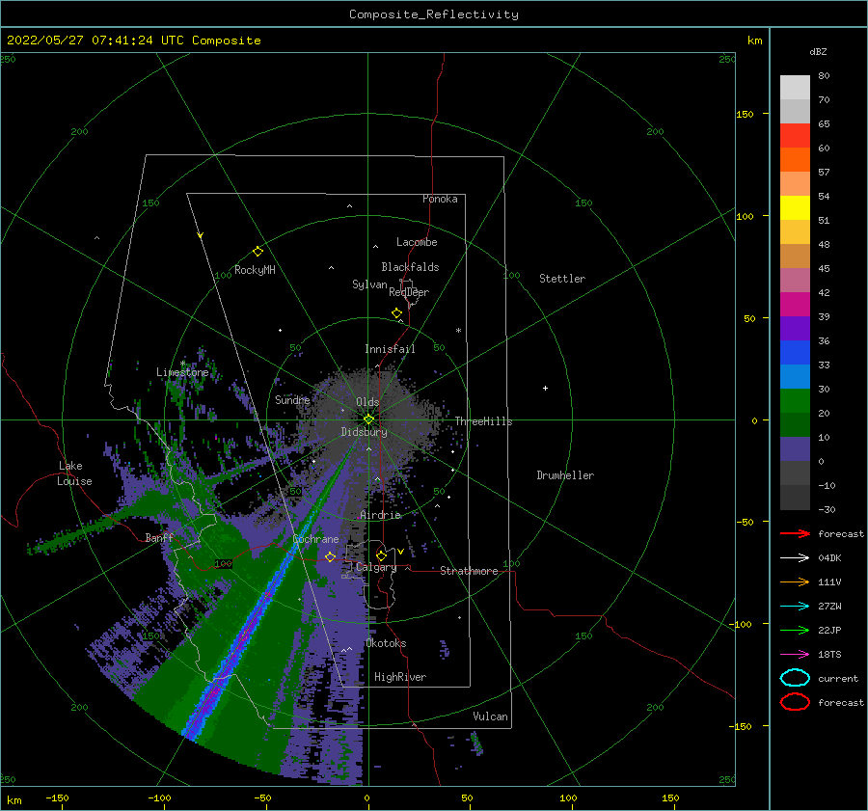Click the yellow diamond marker below RedDeer

pos(396,313)
